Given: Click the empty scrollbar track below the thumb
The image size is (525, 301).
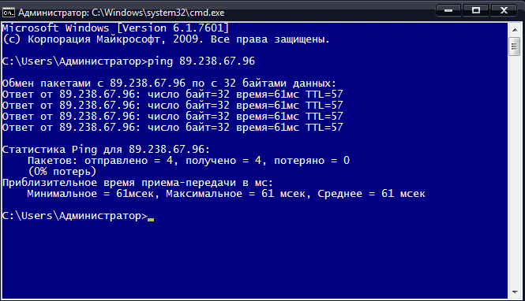Looking at the screenshot, I should coord(515,170).
